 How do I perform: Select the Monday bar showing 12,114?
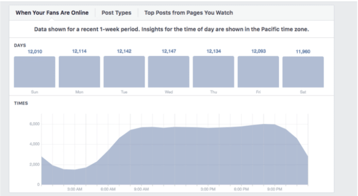click(x=79, y=72)
